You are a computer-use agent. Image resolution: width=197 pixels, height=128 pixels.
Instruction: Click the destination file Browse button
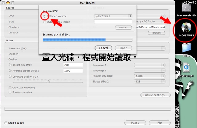156,33
